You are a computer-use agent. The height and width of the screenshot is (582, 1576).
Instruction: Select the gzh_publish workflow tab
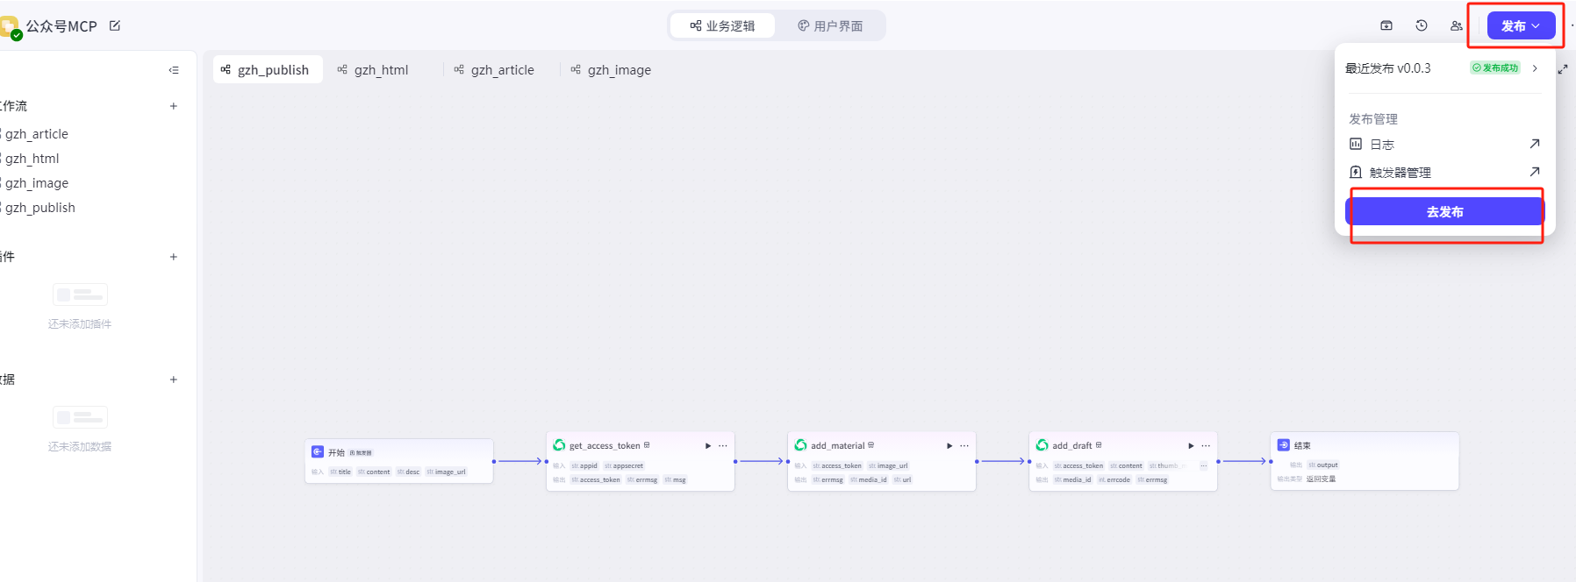tap(266, 70)
